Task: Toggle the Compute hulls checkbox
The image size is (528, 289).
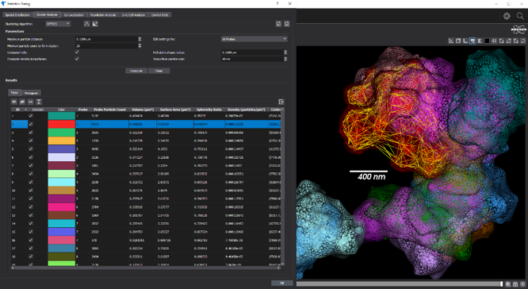Action: tap(77, 52)
